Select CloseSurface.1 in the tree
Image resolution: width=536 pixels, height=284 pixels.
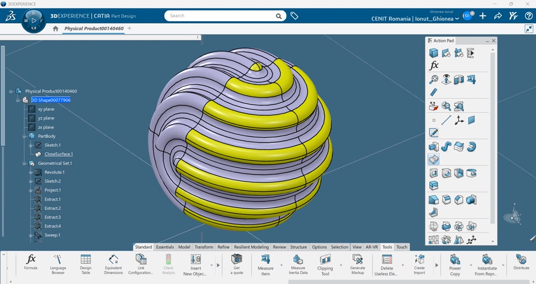click(59, 154)
